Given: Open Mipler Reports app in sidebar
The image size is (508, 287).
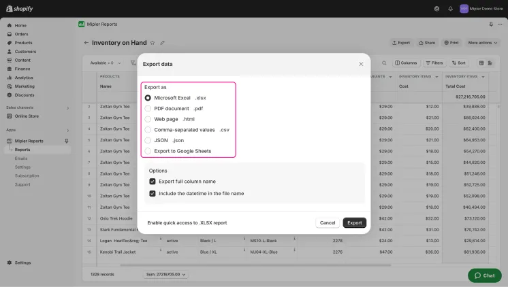Looking at the screenshot, I should (29, 141).
